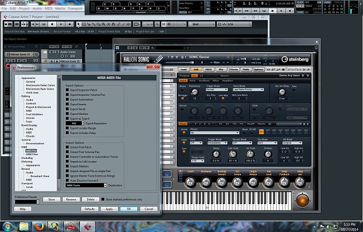Toggle the TEMPO track button

[x=300, y=6]
